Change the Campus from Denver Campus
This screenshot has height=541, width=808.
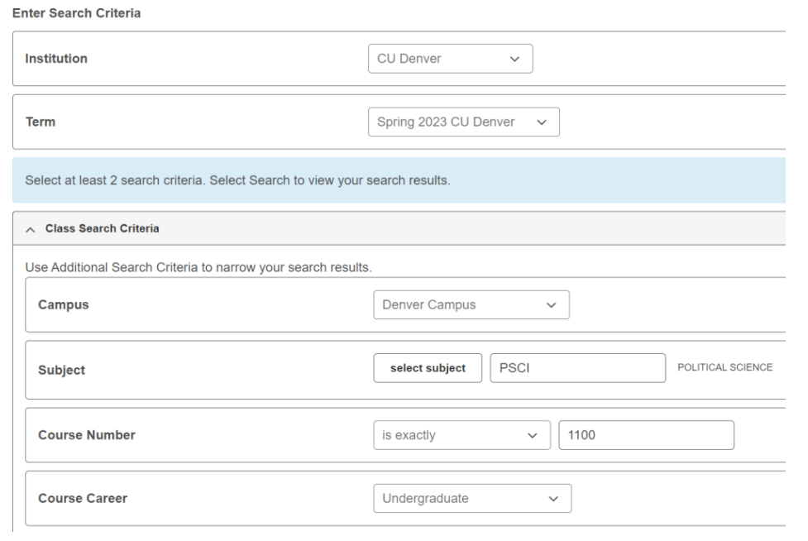click(471, 304)
